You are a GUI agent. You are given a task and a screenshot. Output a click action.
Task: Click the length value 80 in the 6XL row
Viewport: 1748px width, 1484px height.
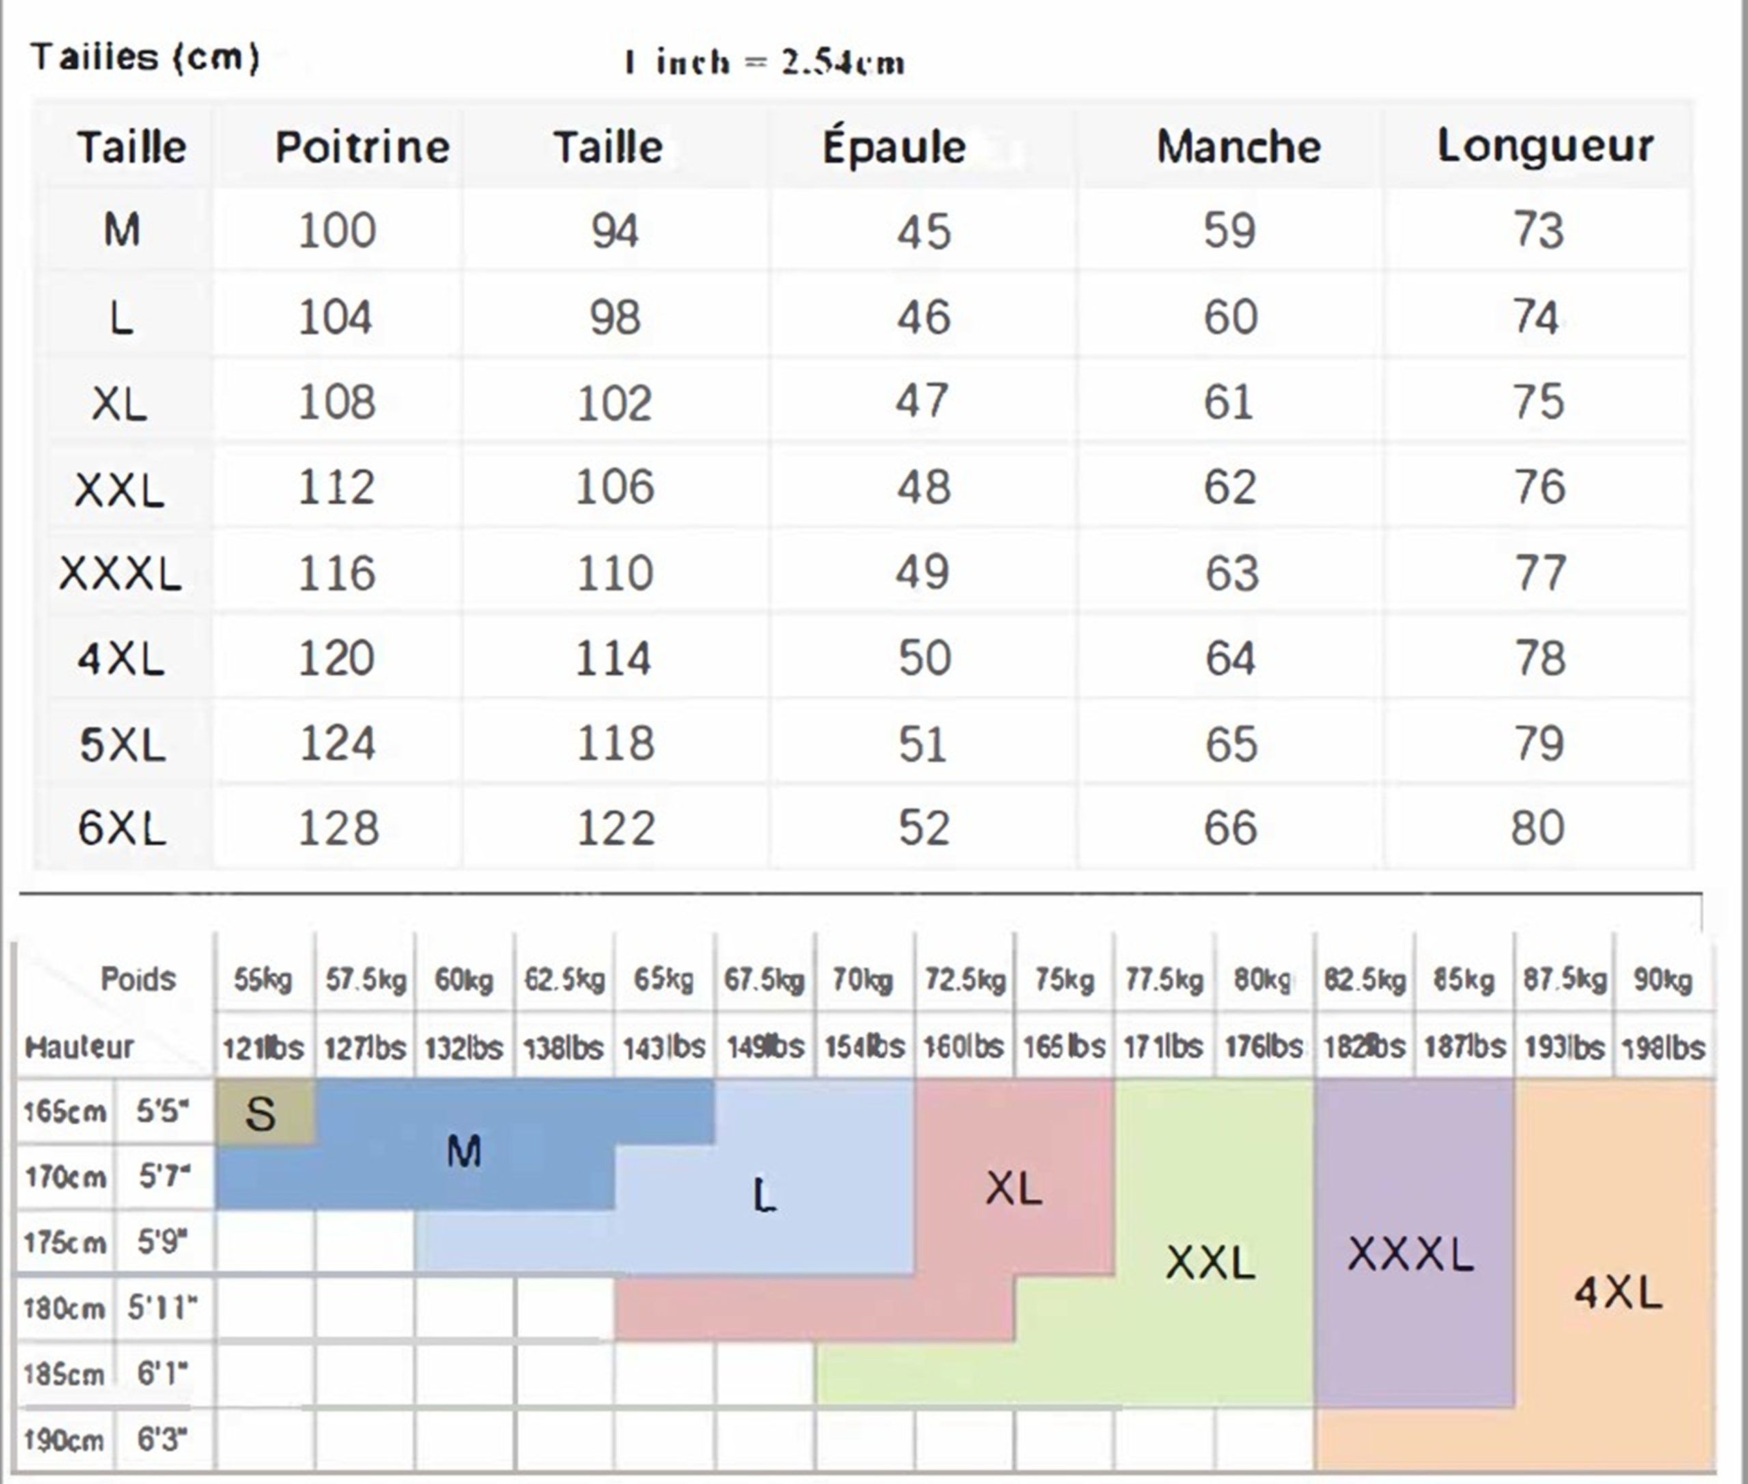pos(1537,828)
